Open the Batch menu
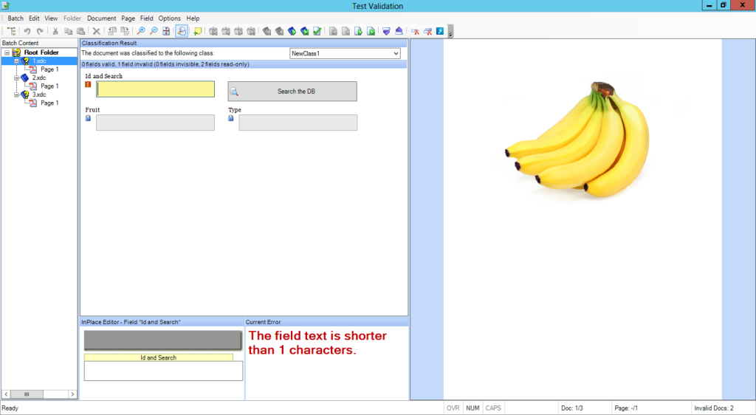 pyautogui.click(x=16, y=18)
